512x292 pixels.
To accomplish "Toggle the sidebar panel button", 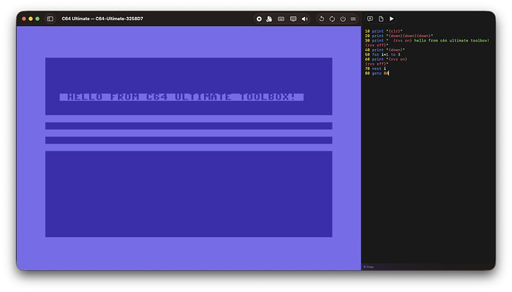I will (x=50, y=19).
